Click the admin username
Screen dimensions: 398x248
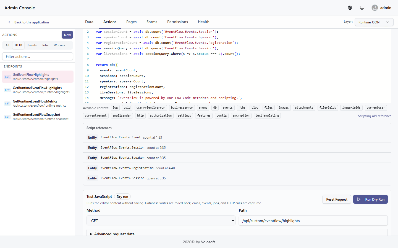tap(386, 8)
